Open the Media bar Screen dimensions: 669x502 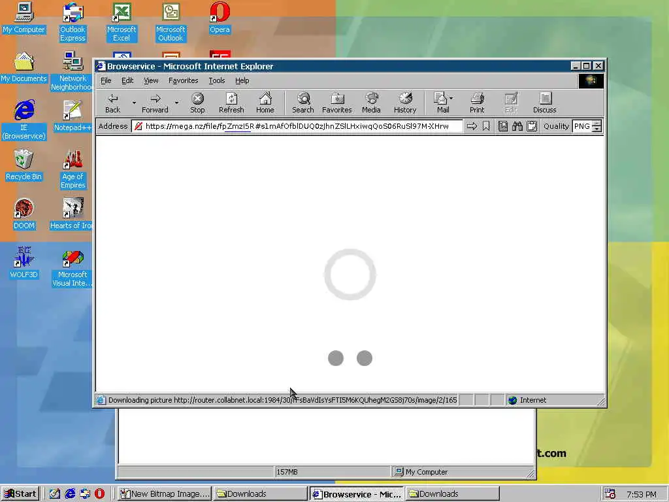pyautogui.click(x=371, y=103)
